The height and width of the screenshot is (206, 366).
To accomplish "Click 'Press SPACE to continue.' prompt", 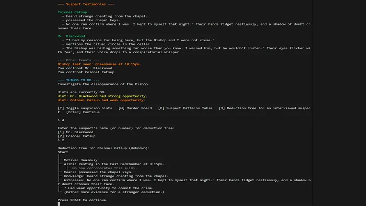I will tap(83, 200).
